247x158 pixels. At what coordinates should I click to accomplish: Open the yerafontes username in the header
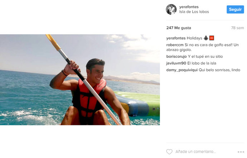(189, 7)
